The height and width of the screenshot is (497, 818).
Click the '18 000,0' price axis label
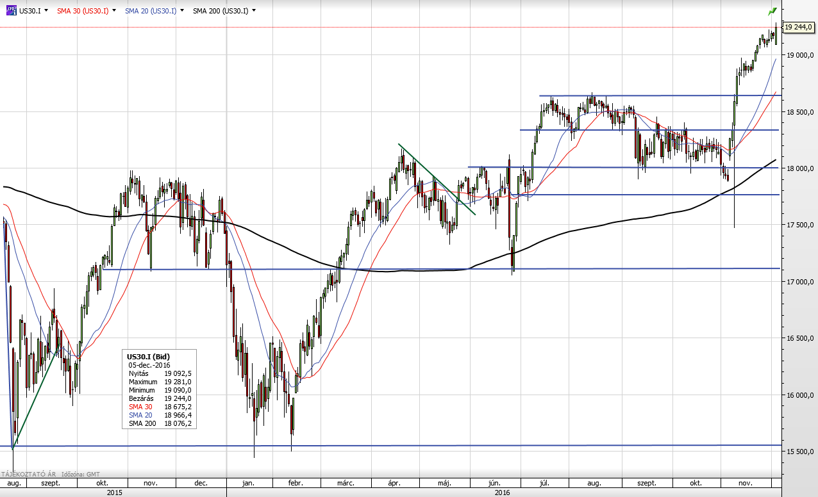click(x=801, y=168)
